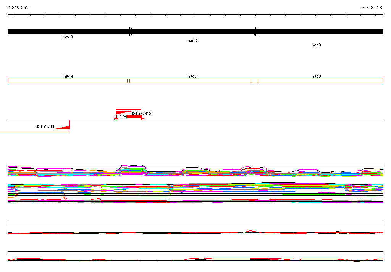Click the end coordinate 2 848 750

point(372,8)
